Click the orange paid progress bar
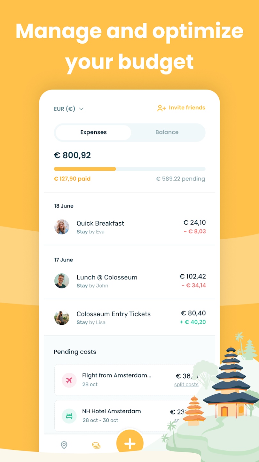The width and height of the screenshot is (259, 462). pos(85,169)
